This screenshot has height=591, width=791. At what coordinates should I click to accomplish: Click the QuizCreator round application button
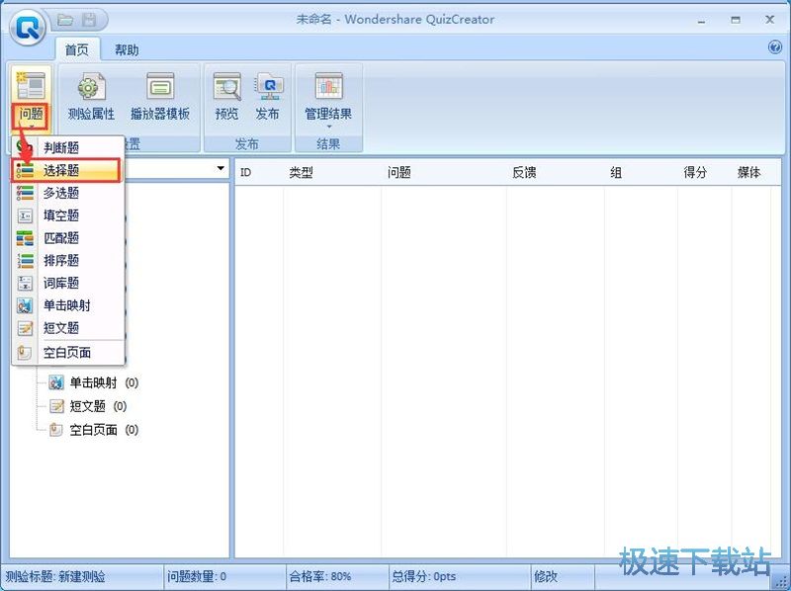[28, 28]
